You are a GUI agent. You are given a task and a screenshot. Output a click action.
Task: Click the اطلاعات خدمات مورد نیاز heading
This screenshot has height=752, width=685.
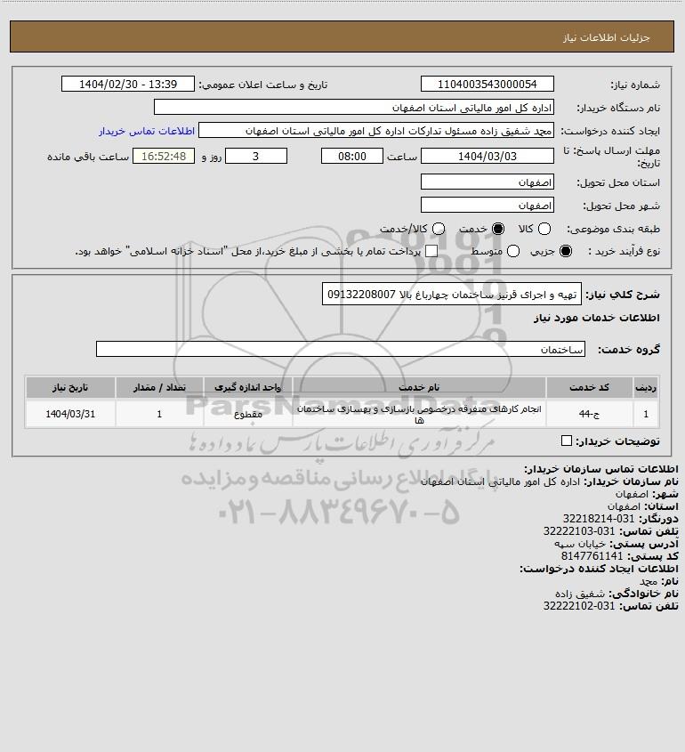pyautogui.click(x=597, y=318)
